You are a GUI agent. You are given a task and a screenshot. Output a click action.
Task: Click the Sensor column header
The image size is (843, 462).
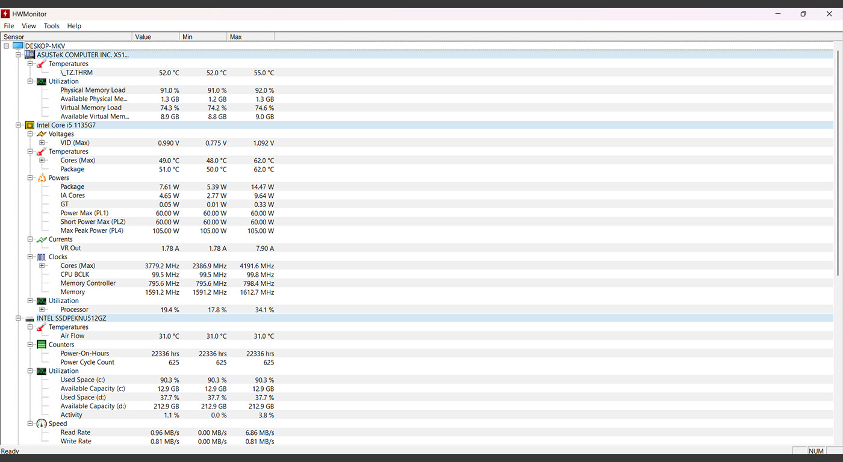[66, 37]
